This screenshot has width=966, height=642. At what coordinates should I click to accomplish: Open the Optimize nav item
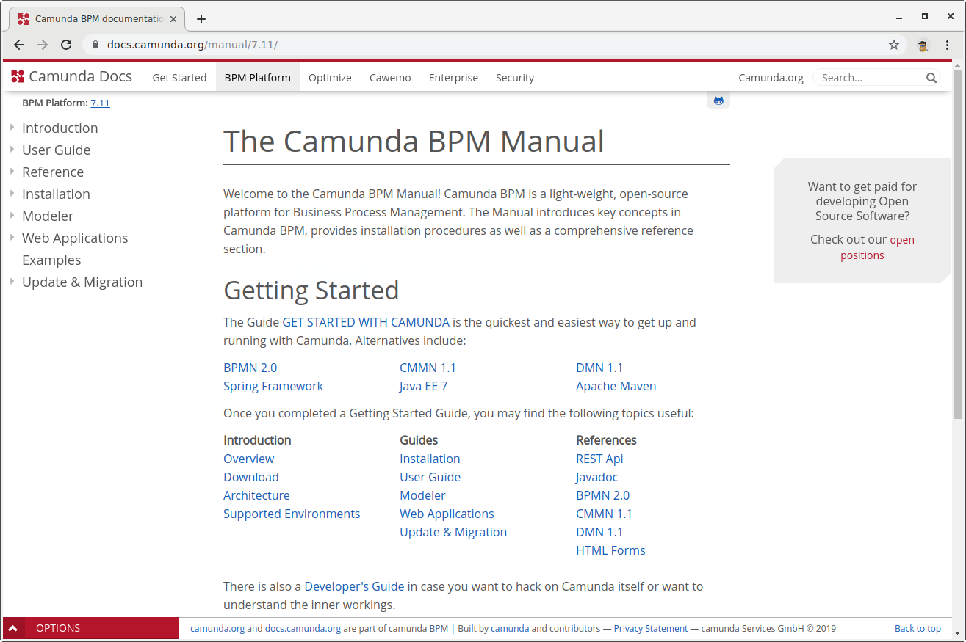(330, 78)
